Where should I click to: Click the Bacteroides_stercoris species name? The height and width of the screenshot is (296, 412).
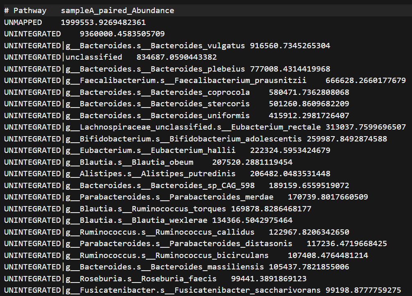pos(200,104)
